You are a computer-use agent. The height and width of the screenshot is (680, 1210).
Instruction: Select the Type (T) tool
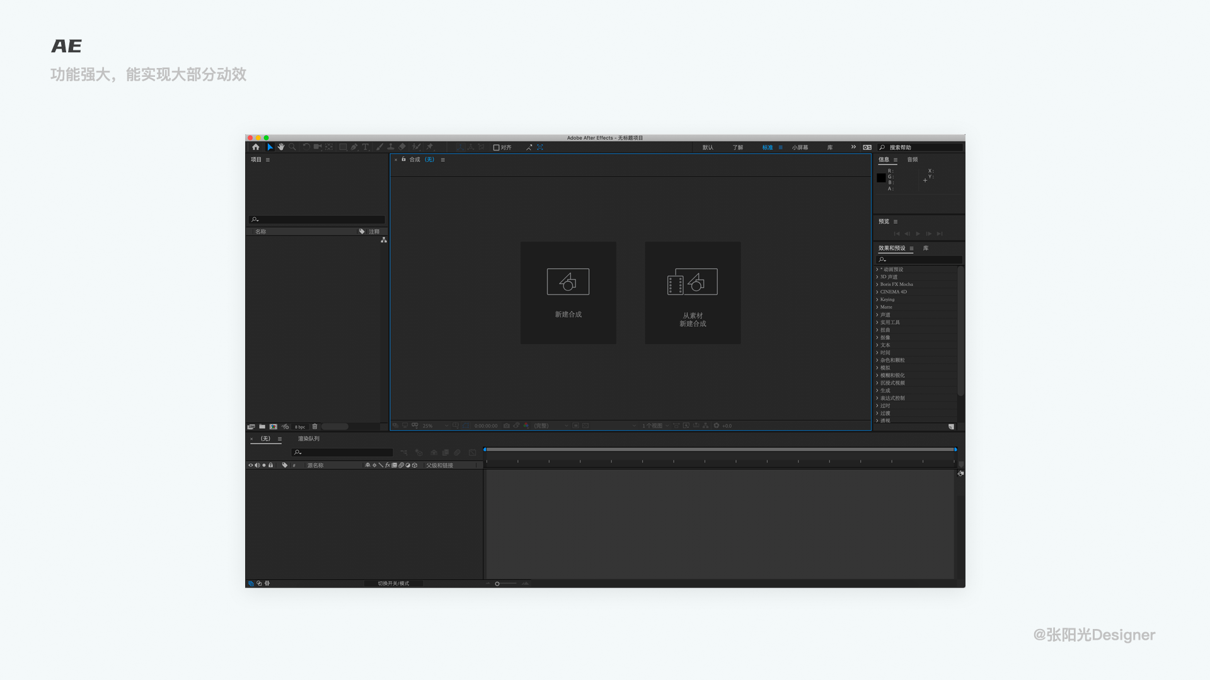366,147
